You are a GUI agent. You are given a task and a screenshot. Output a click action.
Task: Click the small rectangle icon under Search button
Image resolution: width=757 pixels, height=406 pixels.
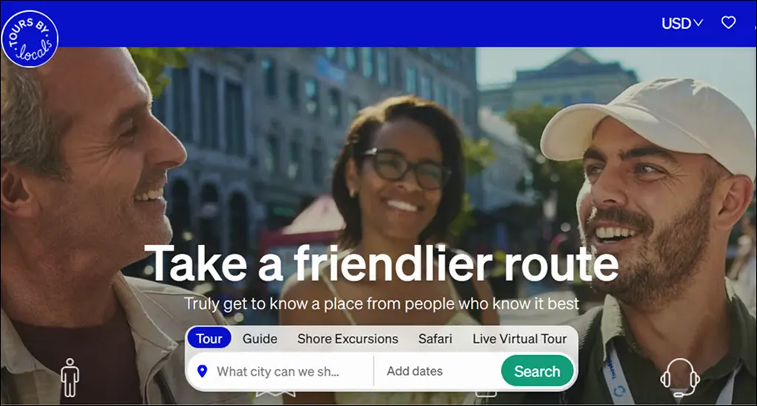[x=486, y=394]
